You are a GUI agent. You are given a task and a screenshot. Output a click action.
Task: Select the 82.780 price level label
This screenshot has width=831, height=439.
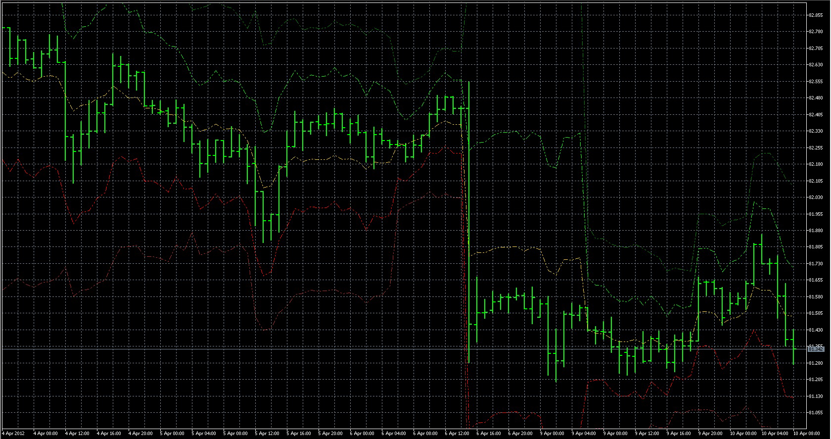[816, 32]
